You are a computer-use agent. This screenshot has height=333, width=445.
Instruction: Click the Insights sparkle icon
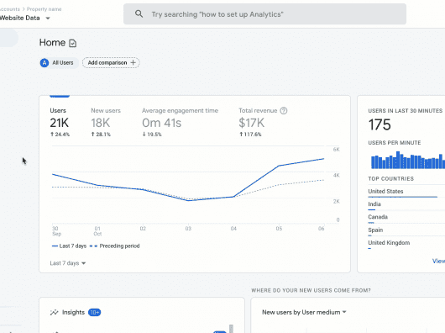[54, 312]
